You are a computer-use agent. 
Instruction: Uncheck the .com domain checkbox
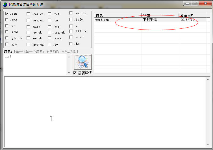7,14
